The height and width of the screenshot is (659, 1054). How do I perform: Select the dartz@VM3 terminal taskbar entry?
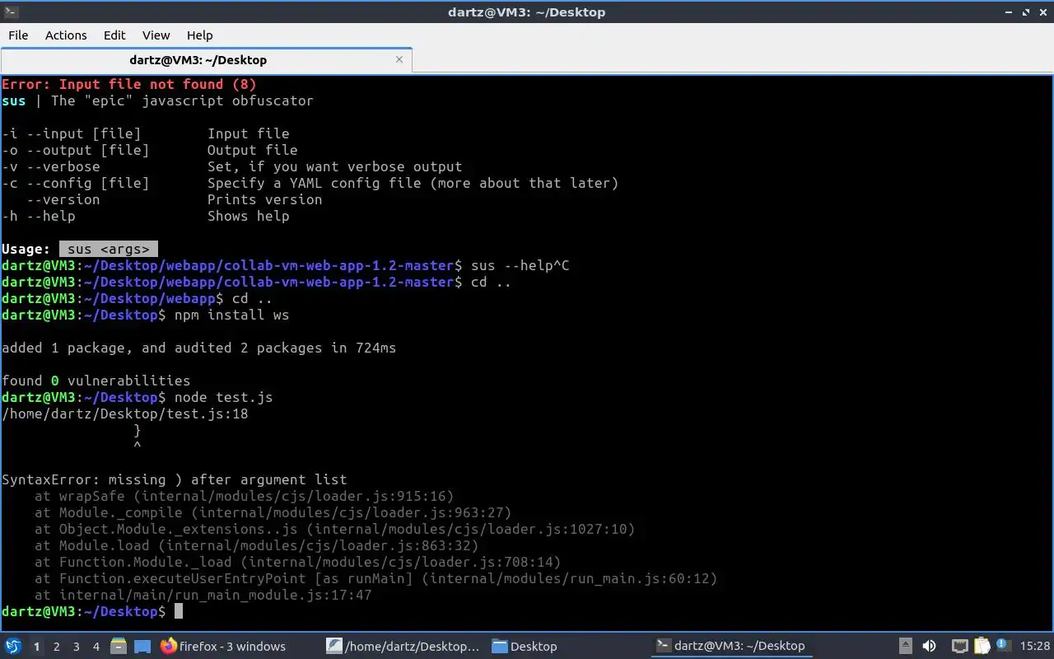(730, 647)
